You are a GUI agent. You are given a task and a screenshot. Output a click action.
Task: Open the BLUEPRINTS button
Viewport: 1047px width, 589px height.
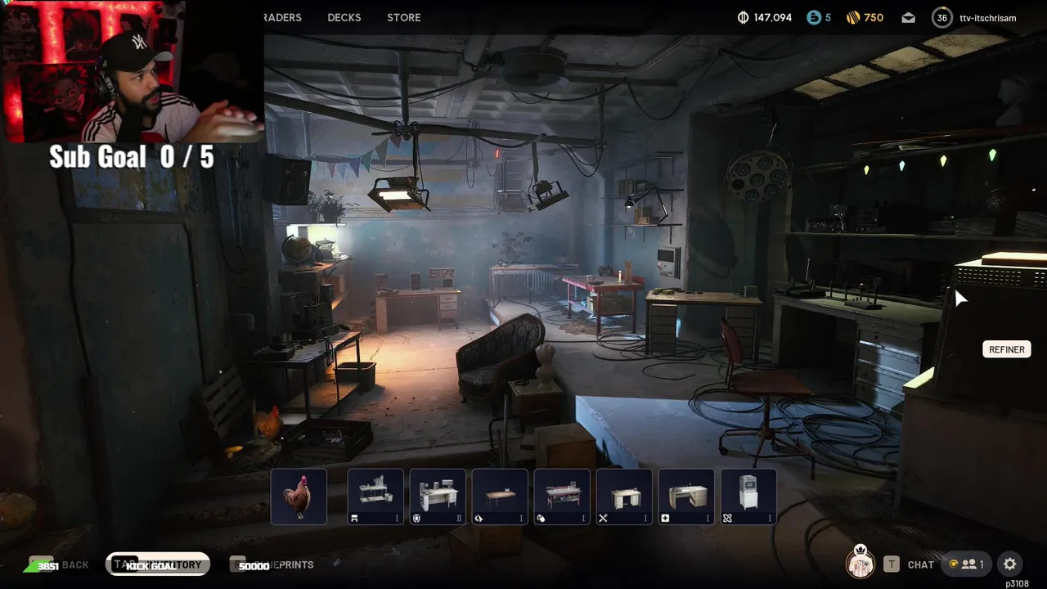point(272,564)
